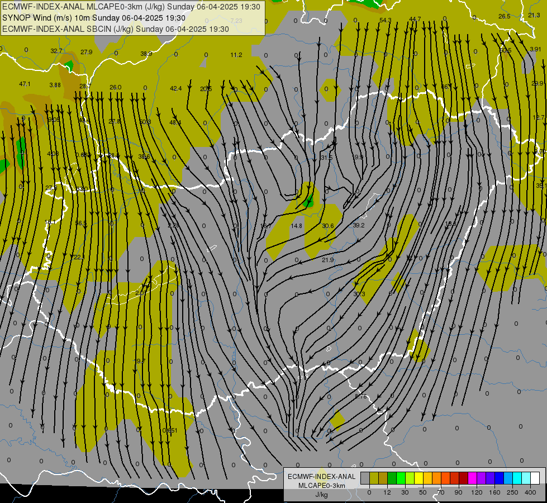Image resolution: width=547 pixels, height=503 pixels.
Task: Click the map value 47.1
Action: 25,84
